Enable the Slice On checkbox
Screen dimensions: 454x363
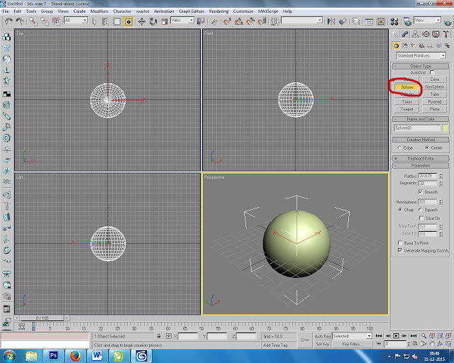[x=421, y=218]
